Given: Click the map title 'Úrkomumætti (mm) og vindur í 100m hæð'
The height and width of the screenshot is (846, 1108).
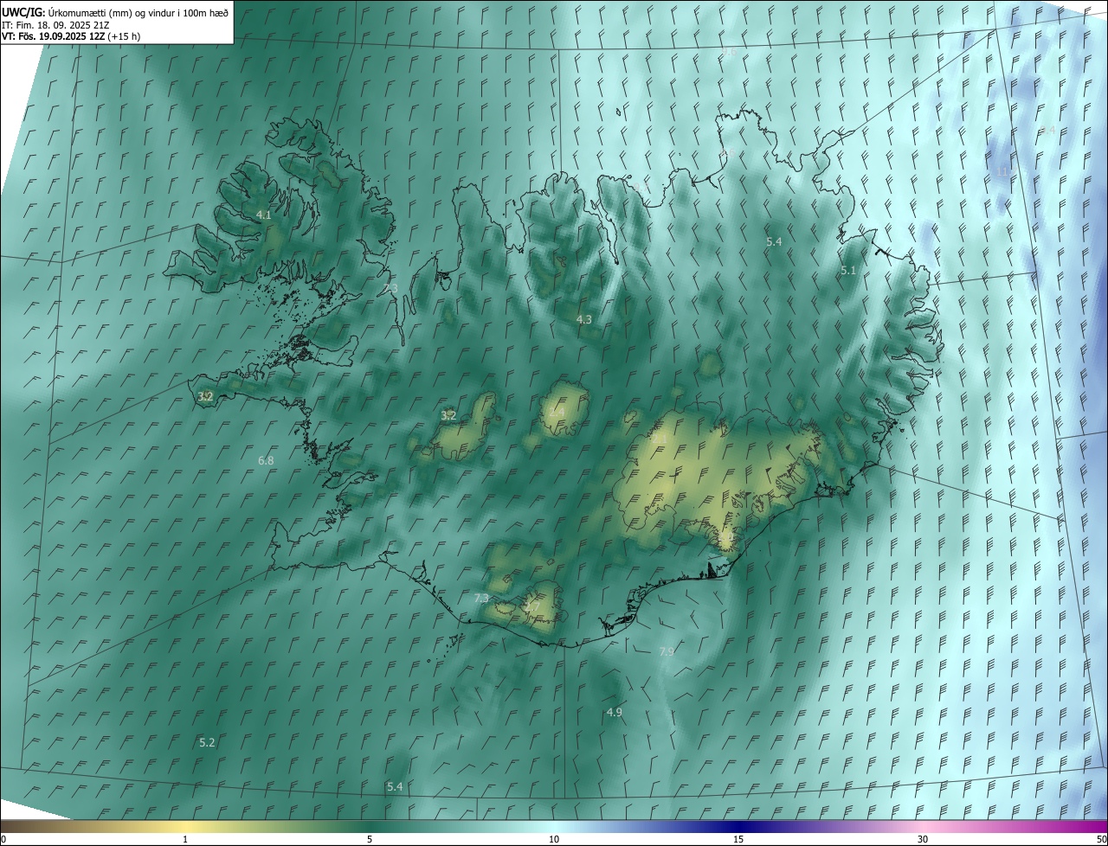Looking at the screenshot, I should pyautogui.click(x=138, y=12).
